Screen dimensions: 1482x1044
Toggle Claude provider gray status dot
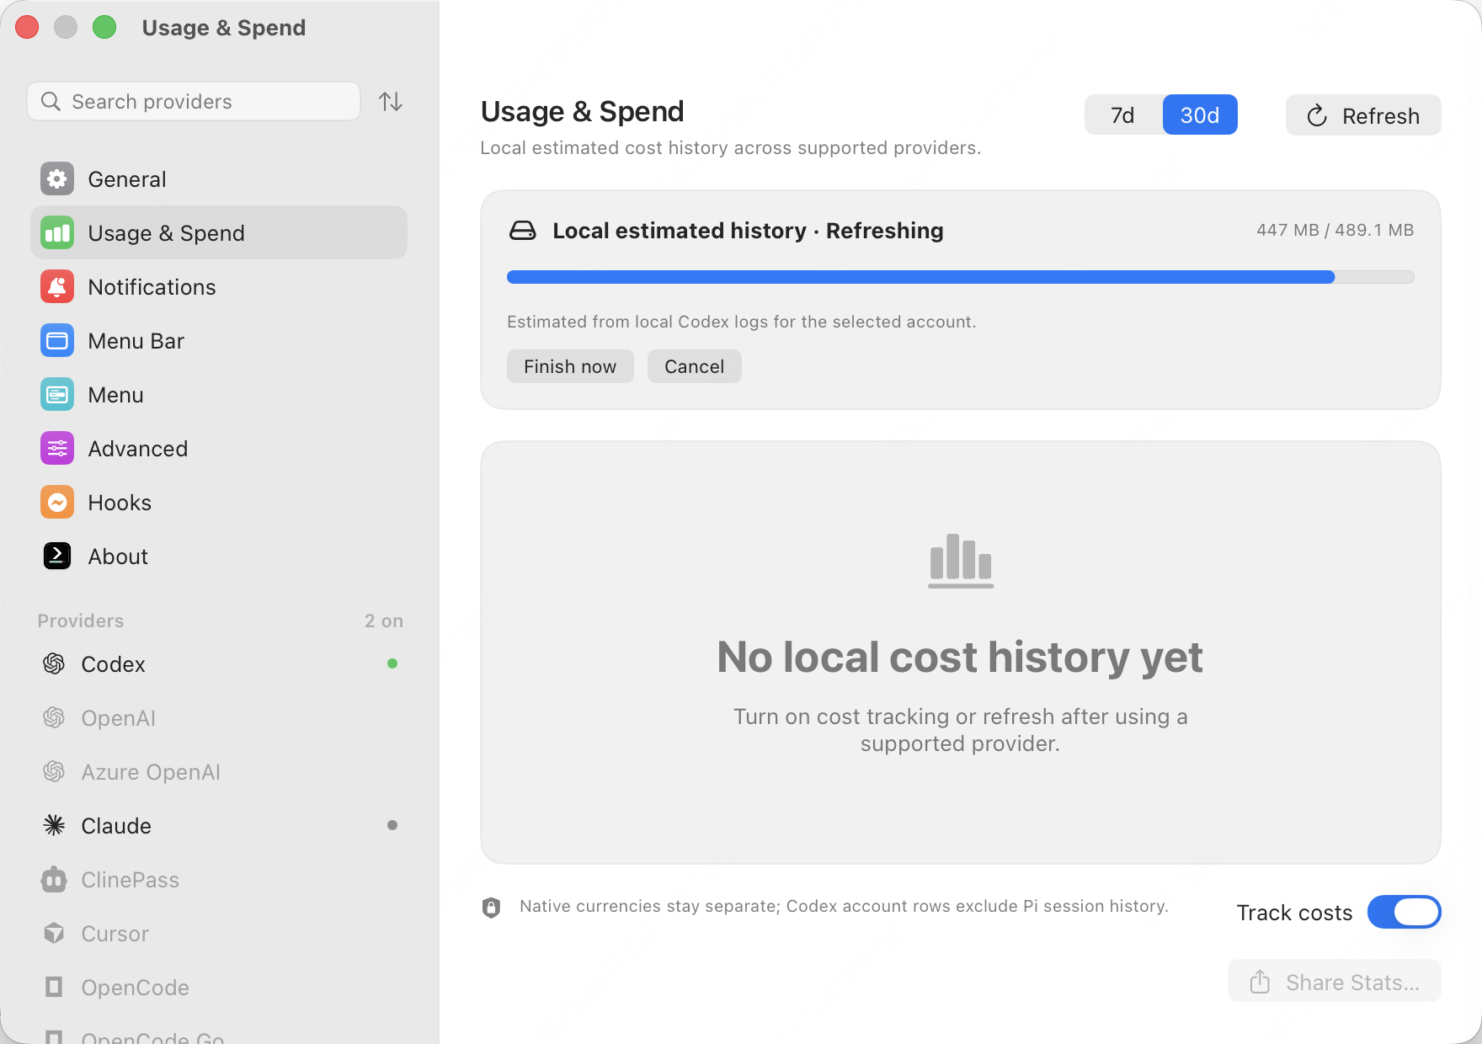[392, 825]
